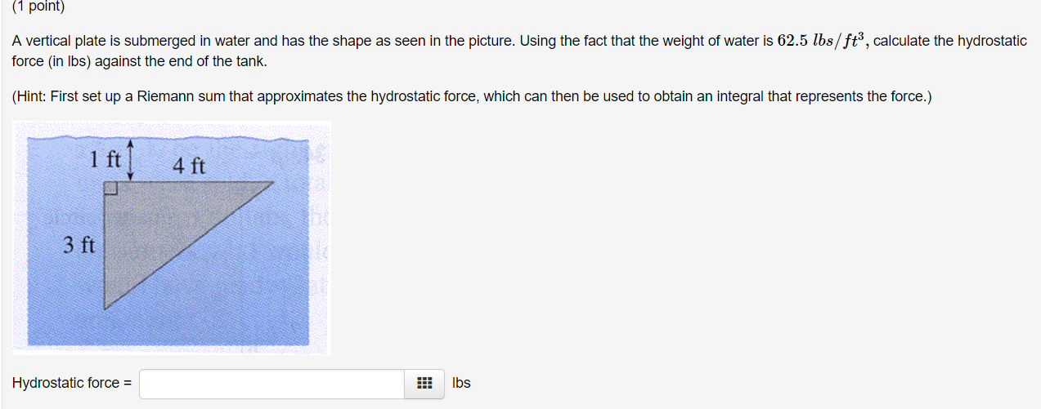Click the 'Hydrostatic force =' label
This screenshot has height=409, width=1041.
pyautogui.click(x=72, y=383)
